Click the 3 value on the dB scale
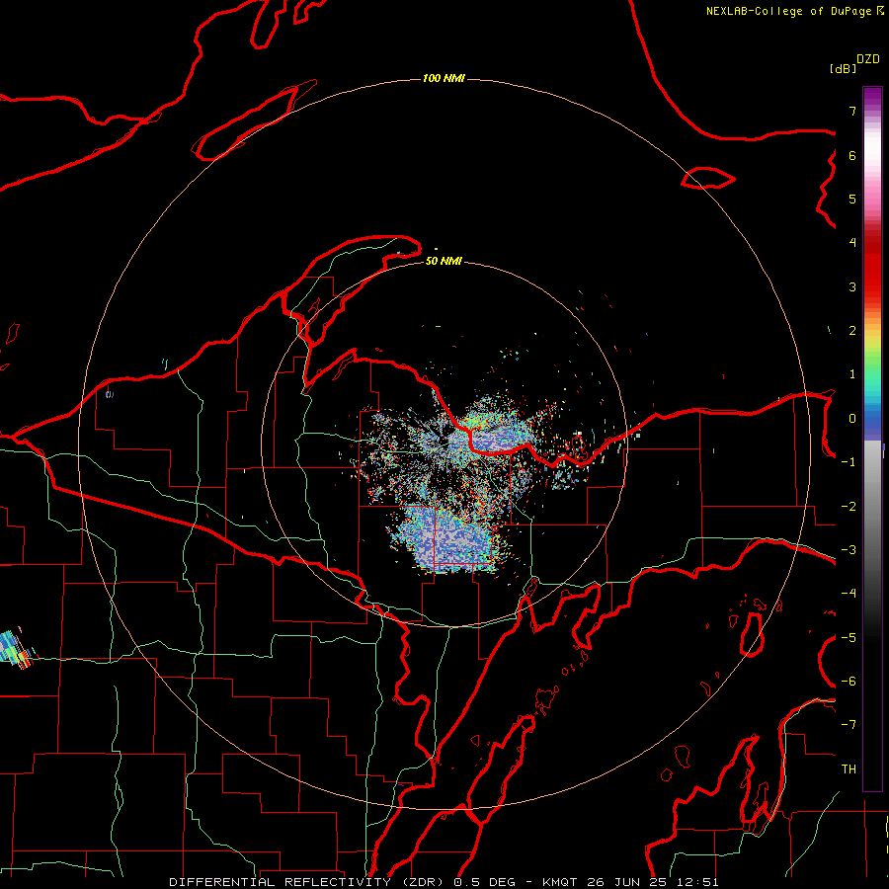889x889 pixels. coord(852,286)
